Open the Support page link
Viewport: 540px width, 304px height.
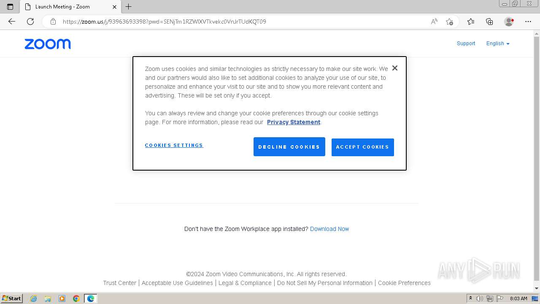[466, 43]
